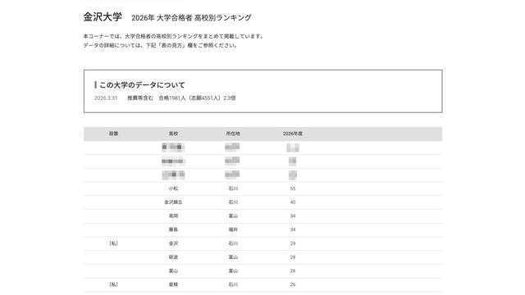Click the date 2026.3.31
Image resolution: width=525 pixels, height=295 pixels.
tap(106, 98)
